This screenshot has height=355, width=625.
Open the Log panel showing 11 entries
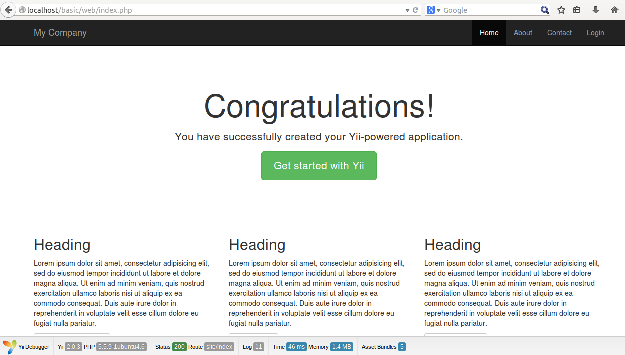coord(252,346)
